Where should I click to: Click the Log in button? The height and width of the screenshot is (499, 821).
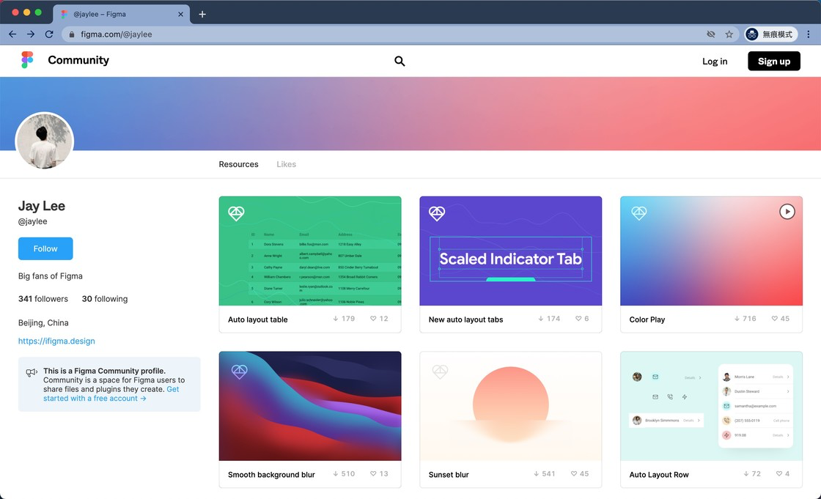tap(715, 62)
